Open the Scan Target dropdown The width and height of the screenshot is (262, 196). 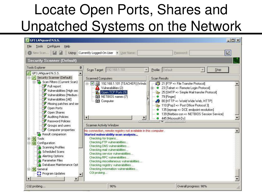146,70
